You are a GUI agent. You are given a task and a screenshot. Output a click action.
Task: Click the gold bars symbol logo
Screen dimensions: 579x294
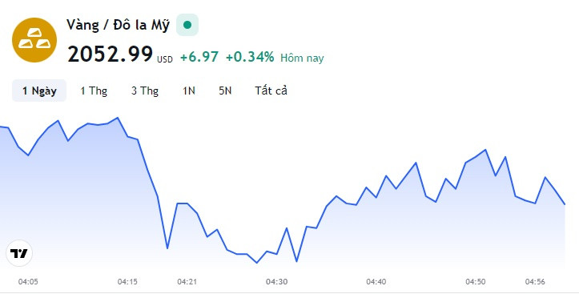[34, 40]
